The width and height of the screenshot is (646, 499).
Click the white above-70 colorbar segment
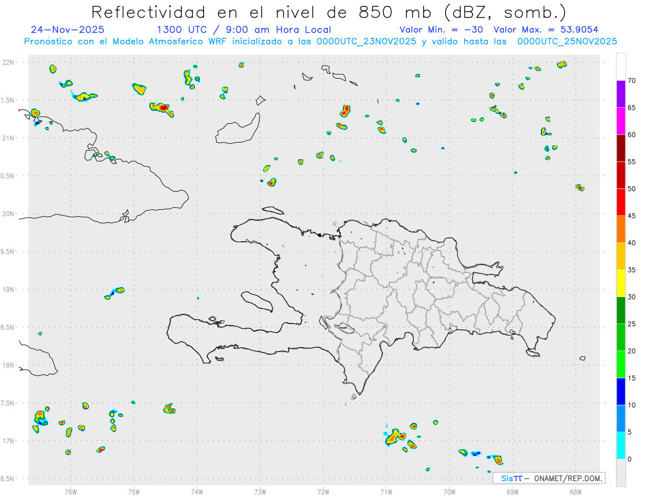click(621, 67)
